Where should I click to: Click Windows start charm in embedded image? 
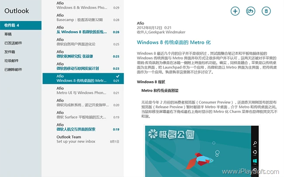tap(255, 161)
